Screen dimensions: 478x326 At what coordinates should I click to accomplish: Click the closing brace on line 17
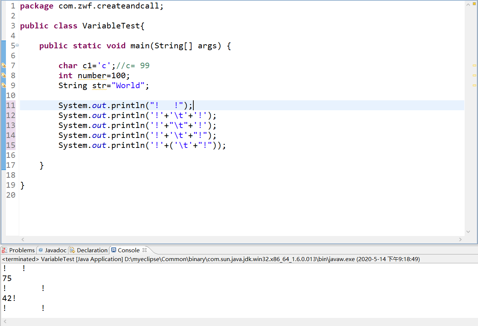pos(42,165)
